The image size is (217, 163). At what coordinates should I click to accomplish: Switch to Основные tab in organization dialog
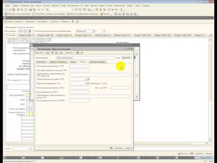coord(42,62)
